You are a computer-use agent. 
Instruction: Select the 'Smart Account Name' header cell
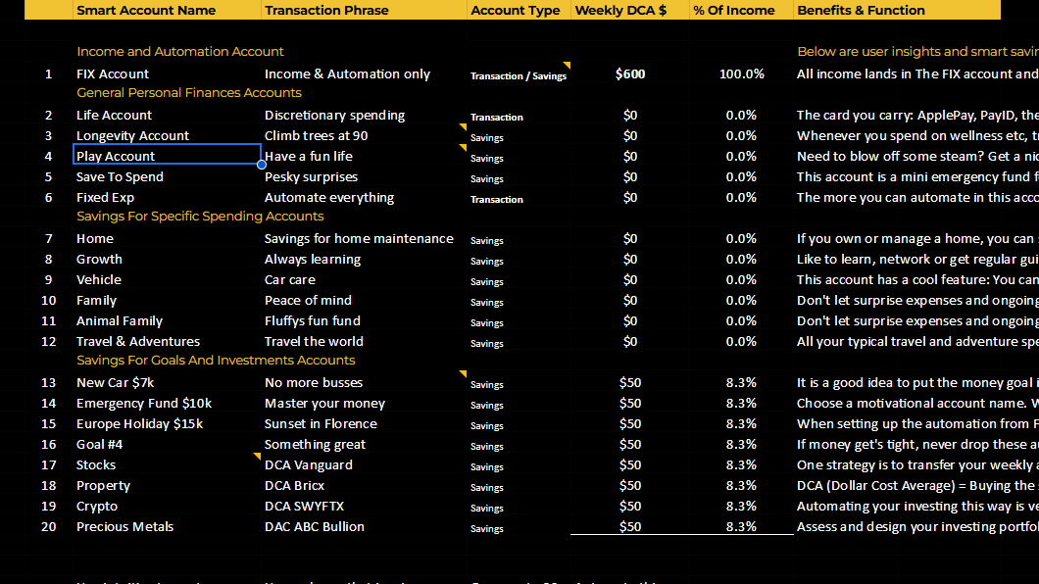(167, 10)
